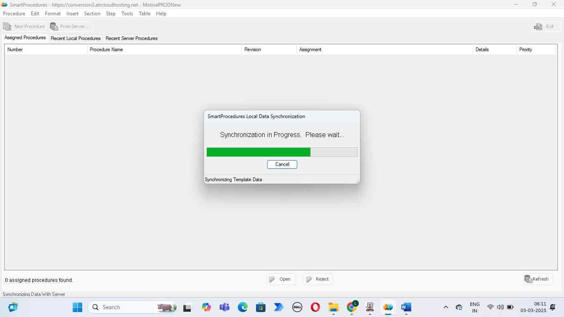
Task: Click SmartProcedures icon in title bar
Action: tap(5, 5)
